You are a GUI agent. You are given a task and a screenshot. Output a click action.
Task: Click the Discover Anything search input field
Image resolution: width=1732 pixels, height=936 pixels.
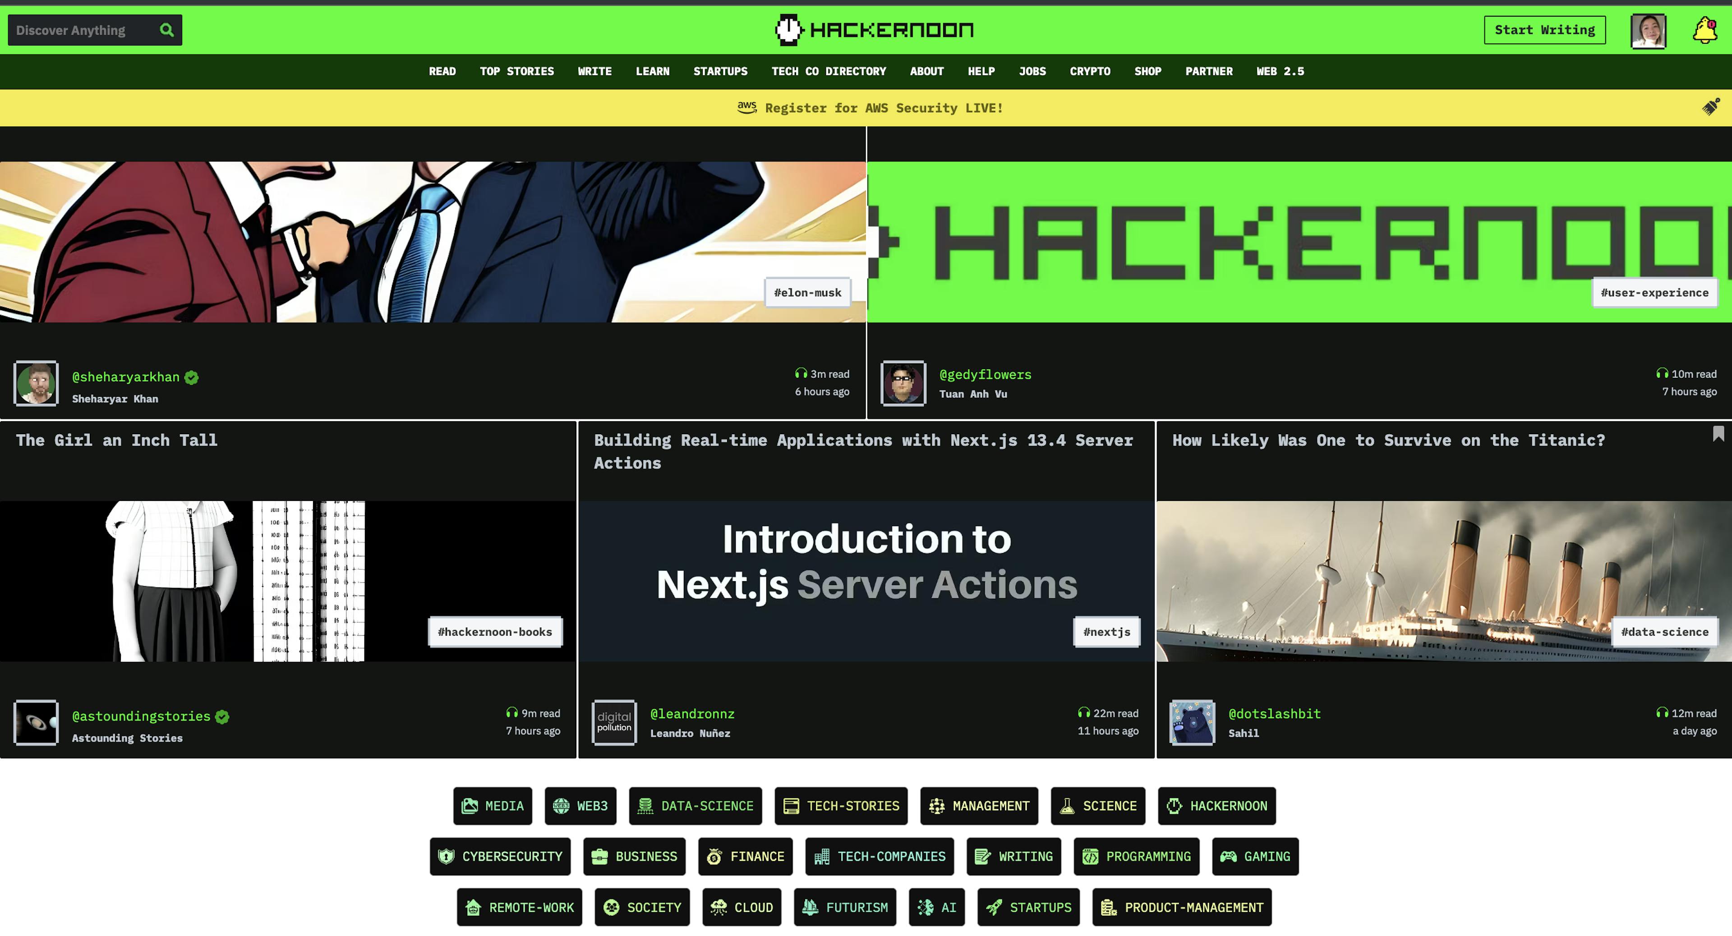[88, 30]
